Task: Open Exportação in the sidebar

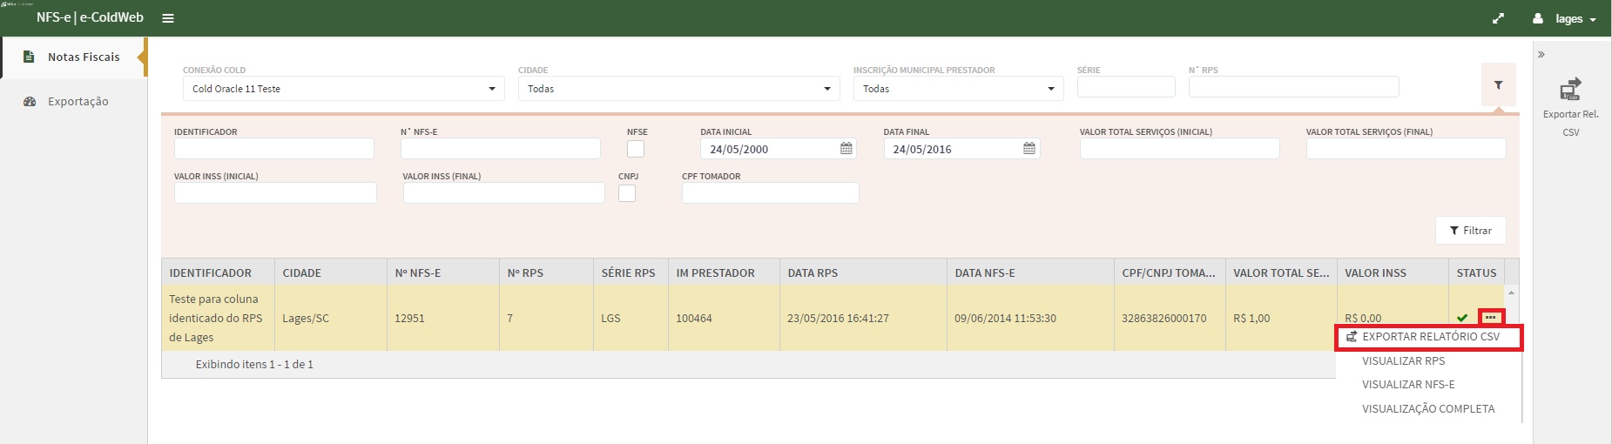Action: (78, 102)
